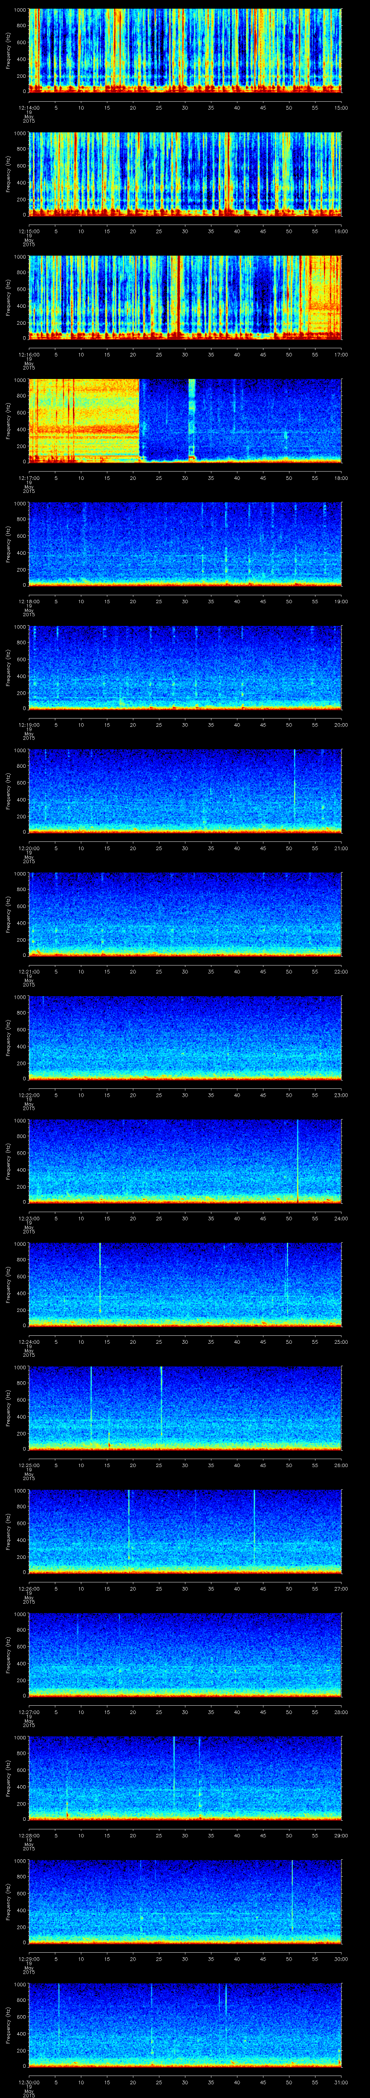Select the 12:24:00 start time label

point(29,1342)
